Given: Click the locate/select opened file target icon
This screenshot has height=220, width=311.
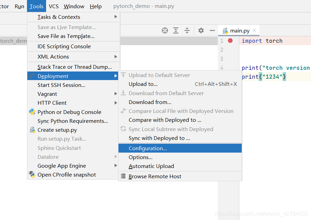Looking at the screenshot, I should coord(165,30).
